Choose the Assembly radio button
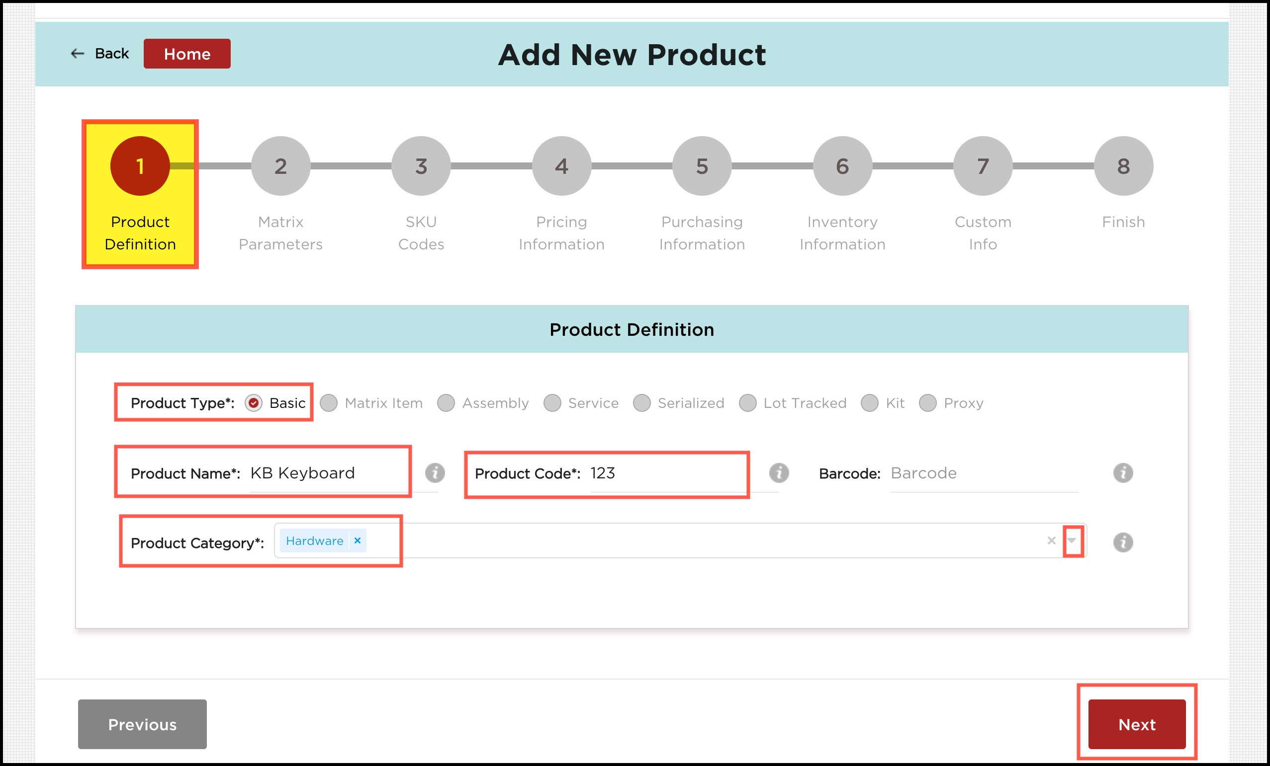 (446, 403)
